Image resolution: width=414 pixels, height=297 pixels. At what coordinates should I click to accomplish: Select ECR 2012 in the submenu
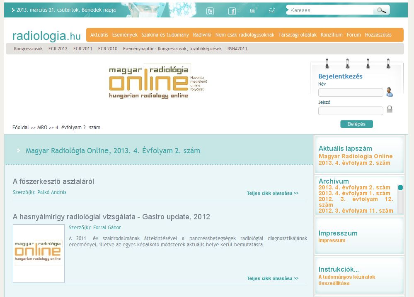point(58,49)
